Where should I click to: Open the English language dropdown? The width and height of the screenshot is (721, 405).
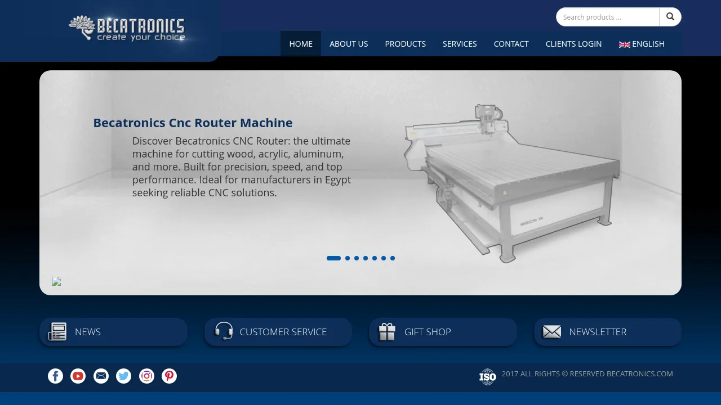(x=642, y=44)
